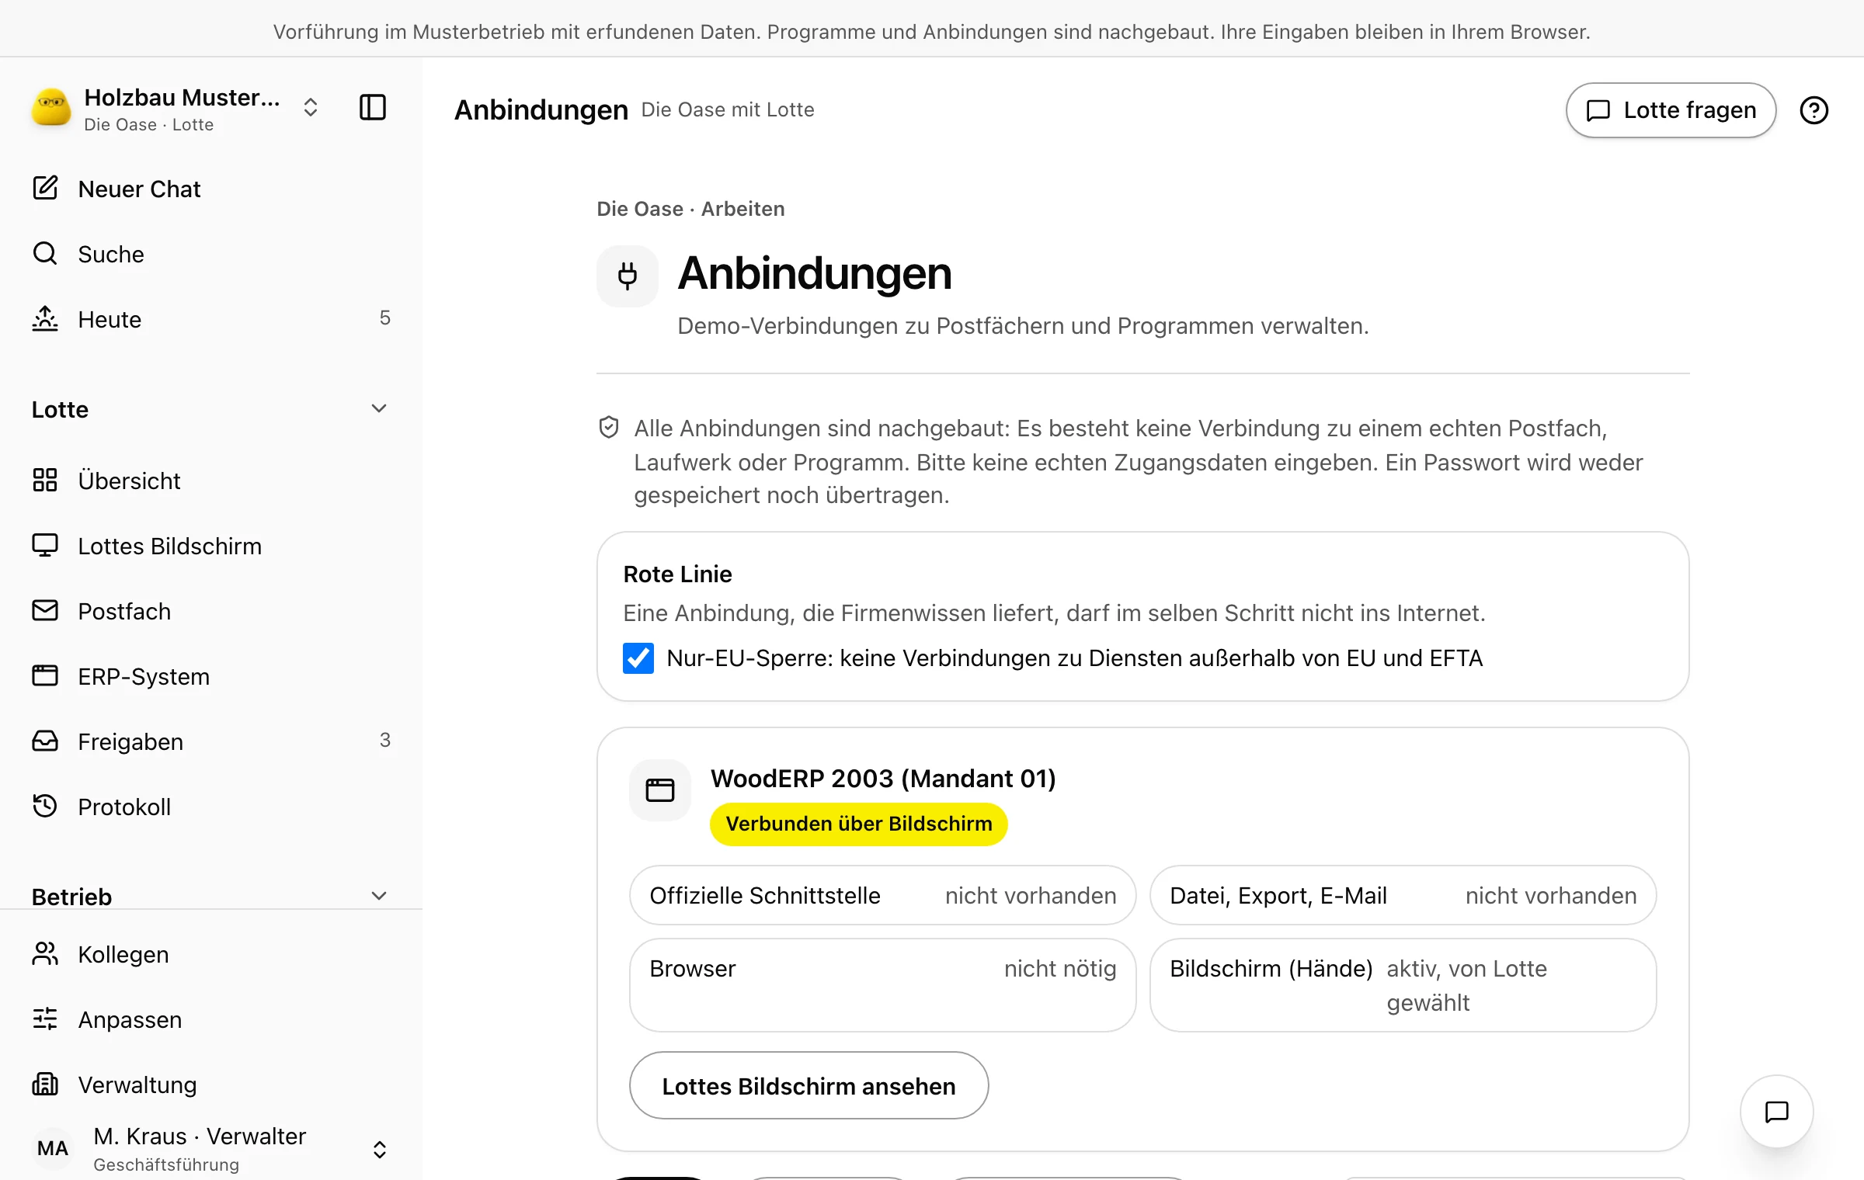Open the Holzbau Muster workspace switcher
The image size is (1864, 1180).
[176, 108]
